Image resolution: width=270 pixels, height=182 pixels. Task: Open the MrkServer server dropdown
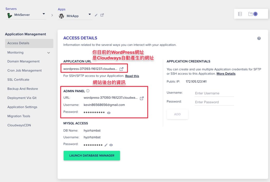[44, 14]
